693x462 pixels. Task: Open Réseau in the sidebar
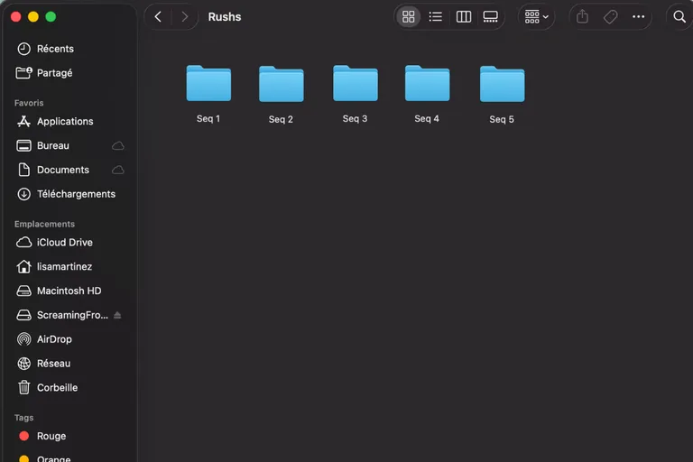[69, 364]
